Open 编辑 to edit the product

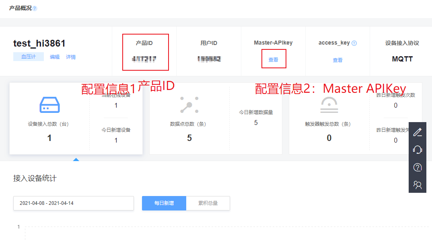coord(54,57)
